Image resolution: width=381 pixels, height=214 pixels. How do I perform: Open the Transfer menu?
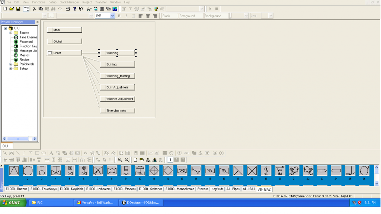point(101,2)
